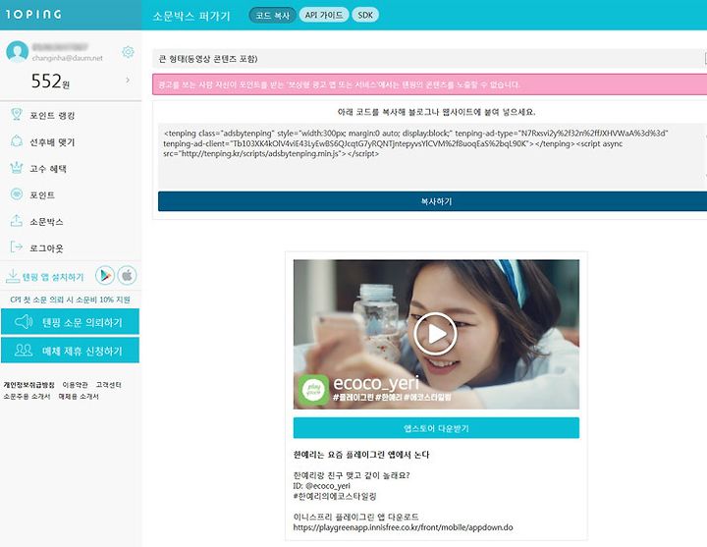Click the Apple App Store icon
Viewport: 707px width, 547px height.
tap(127, 276)
